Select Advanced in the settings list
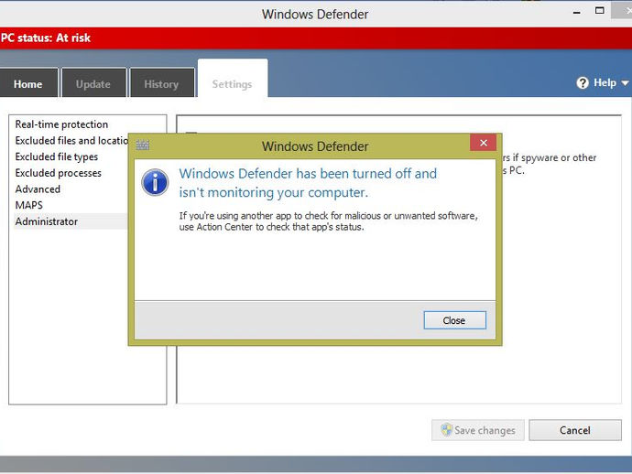This screenshot has height=474, width=632. tap(38, 189)
